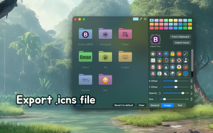Click the Size slider handle
The height and width of the screenshot is (133, 213).
point(164,99)
